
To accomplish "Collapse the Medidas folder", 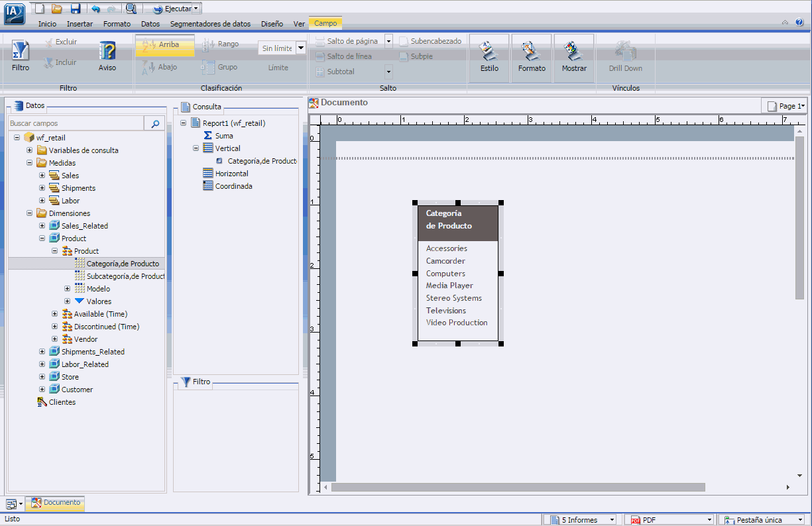I will [29, 163].
